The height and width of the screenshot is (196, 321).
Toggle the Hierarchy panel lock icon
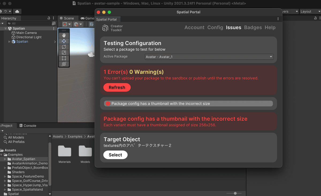pyautogui.click(x=49, y=18)
